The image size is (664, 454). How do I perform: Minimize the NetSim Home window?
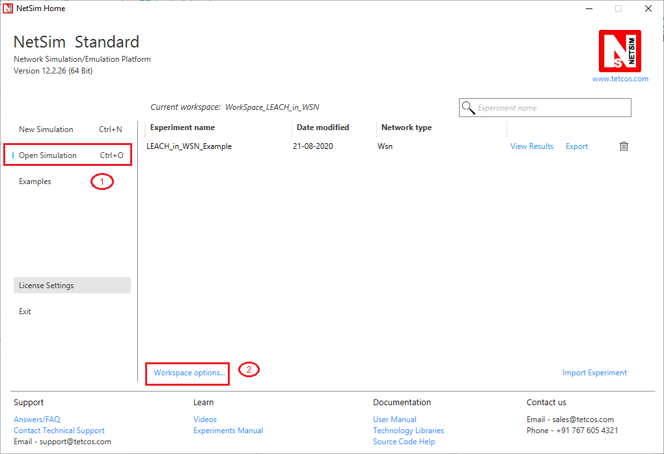(x=589, y=8)
